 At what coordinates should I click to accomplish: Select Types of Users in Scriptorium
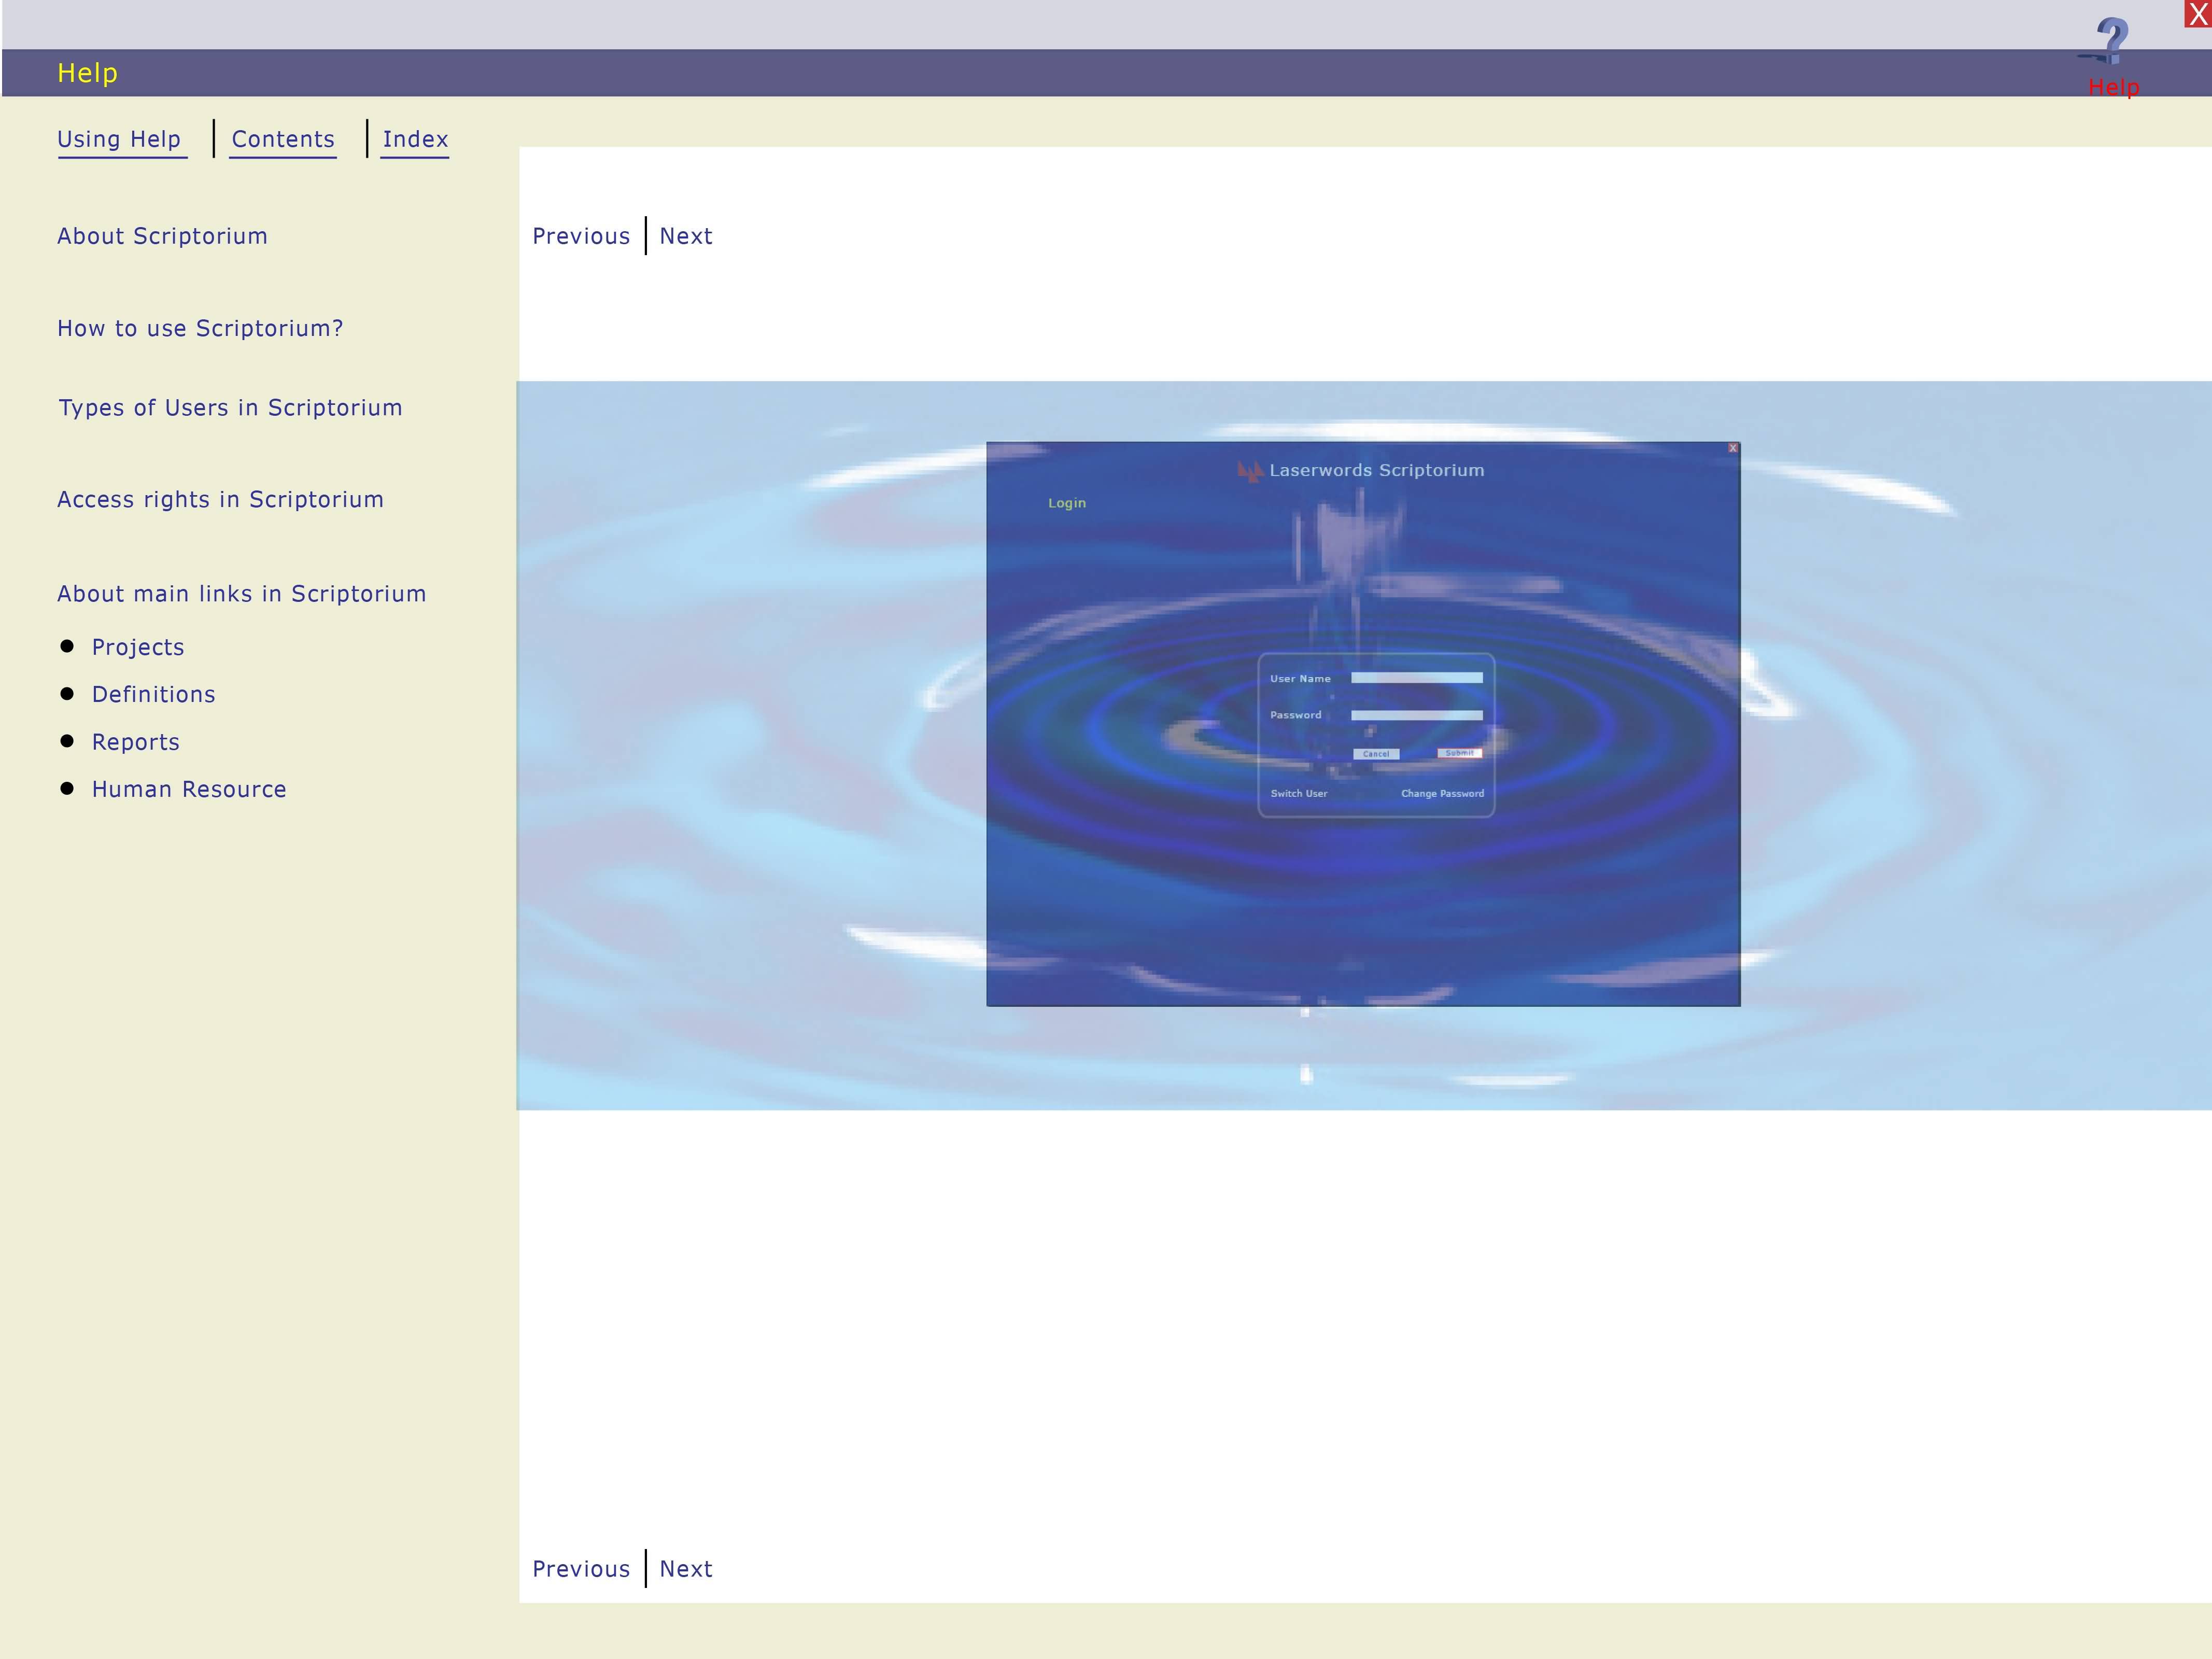230,408
